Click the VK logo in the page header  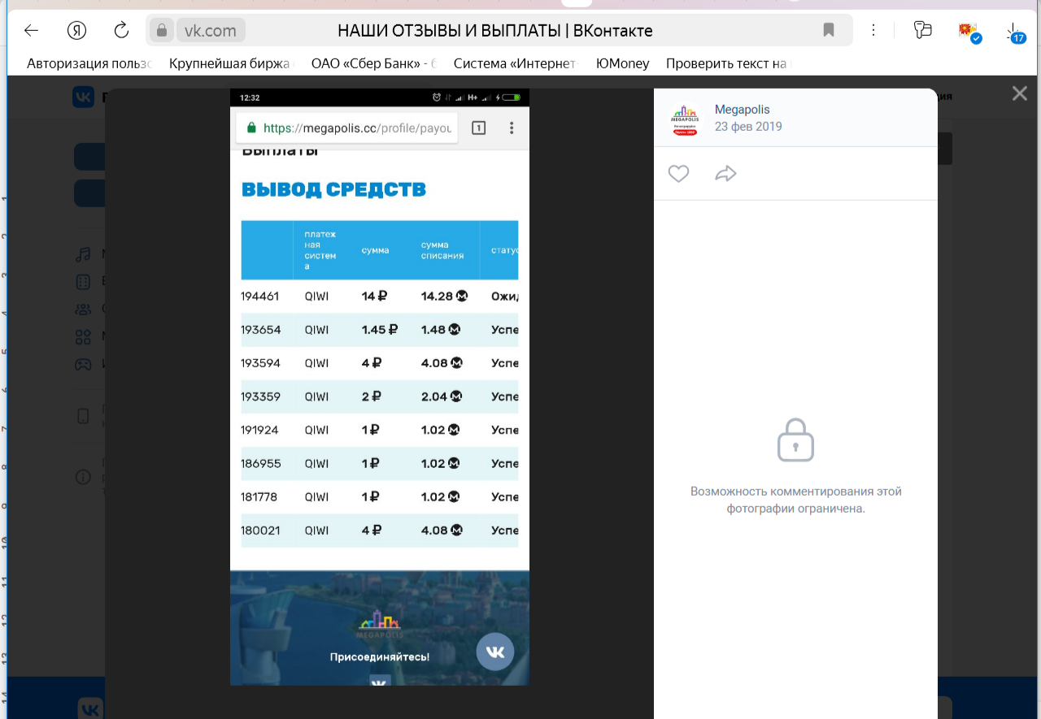point(84,97)
